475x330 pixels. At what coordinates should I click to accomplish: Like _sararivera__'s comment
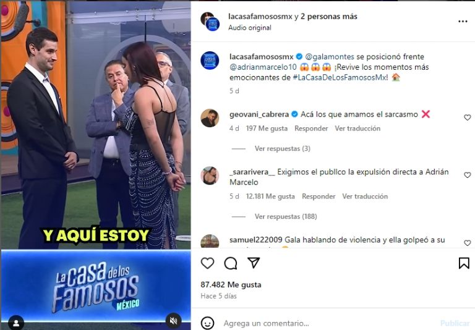(467, 175)
